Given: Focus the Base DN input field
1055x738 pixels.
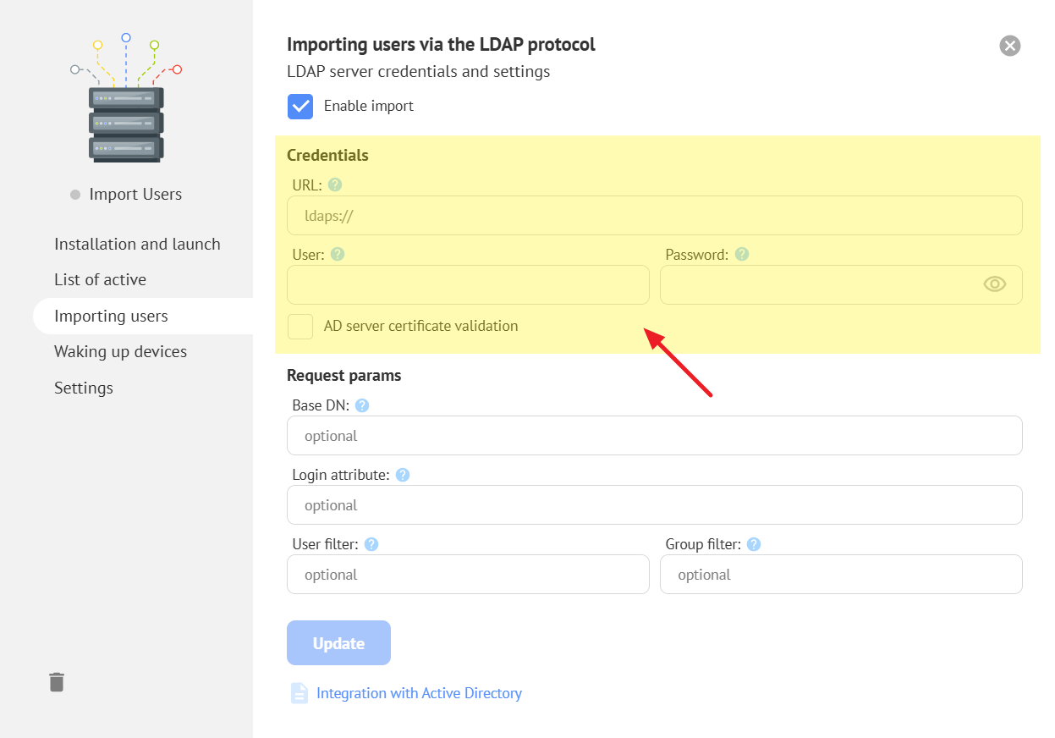Looking at the screenshot, I should click(x=654, y=436).
